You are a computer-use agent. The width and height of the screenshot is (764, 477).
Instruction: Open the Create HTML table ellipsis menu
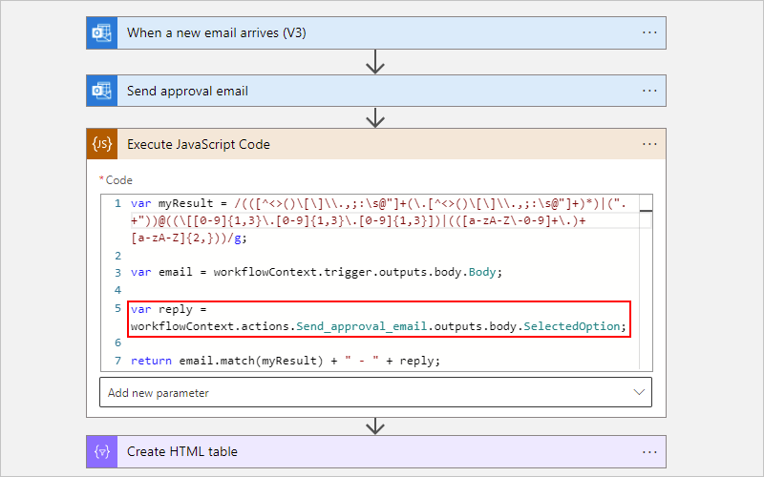649,451
